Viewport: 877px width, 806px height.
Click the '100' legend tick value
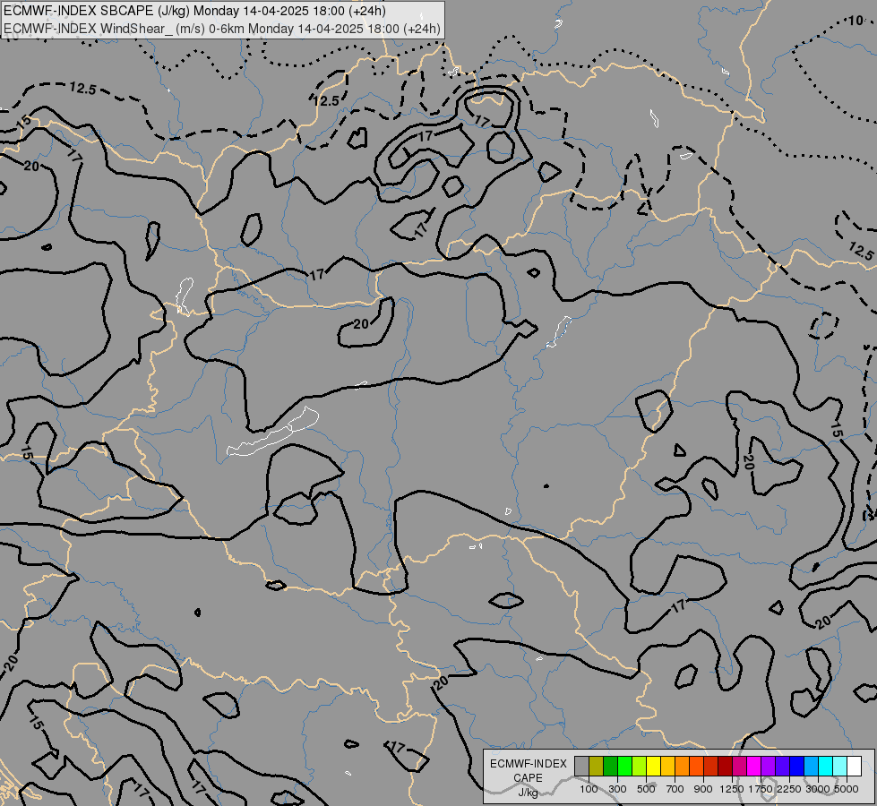pos(589,789)
